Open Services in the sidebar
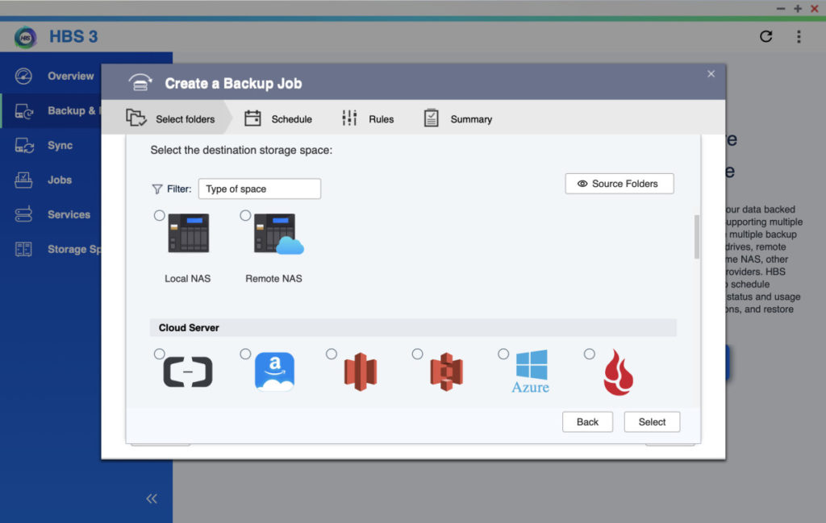The height and width of the screenshot is (523, 826). point(69,214)
